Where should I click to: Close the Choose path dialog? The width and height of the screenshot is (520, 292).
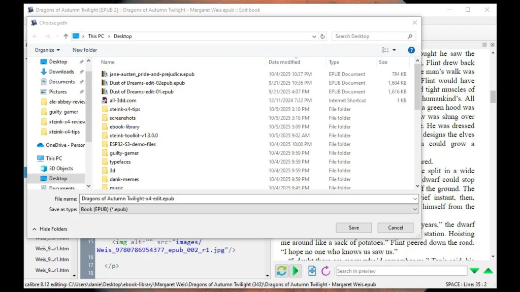tap(414, 22)
